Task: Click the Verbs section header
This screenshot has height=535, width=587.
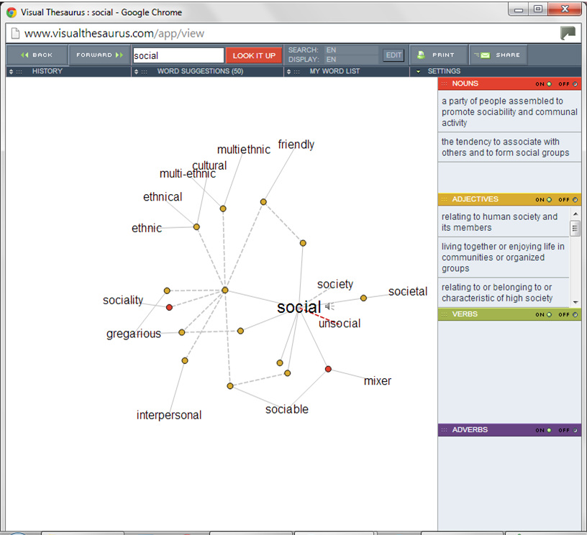Action: [x=509, y=314]
